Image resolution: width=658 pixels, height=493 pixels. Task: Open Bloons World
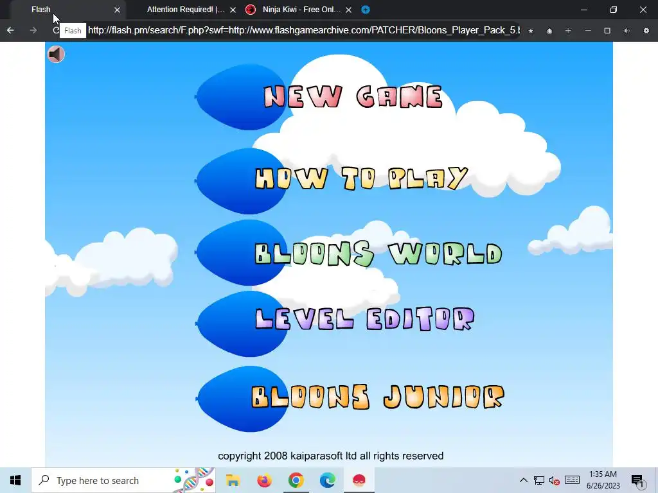click(x=378, y=254)
